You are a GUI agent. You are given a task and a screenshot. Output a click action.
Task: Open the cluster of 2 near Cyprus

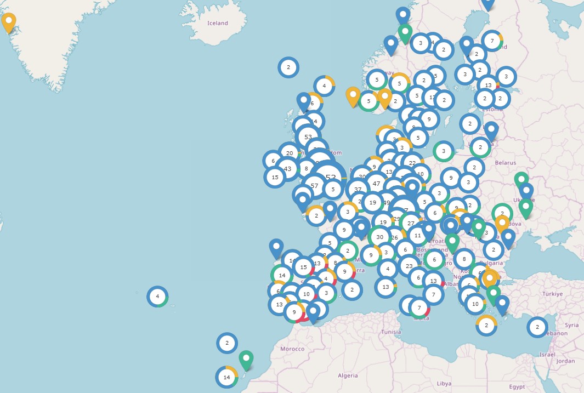click(x=537, y=327)
